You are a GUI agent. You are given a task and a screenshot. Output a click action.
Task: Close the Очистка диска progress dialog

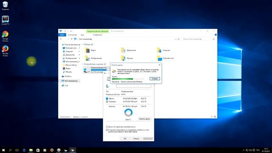point(160,65)
